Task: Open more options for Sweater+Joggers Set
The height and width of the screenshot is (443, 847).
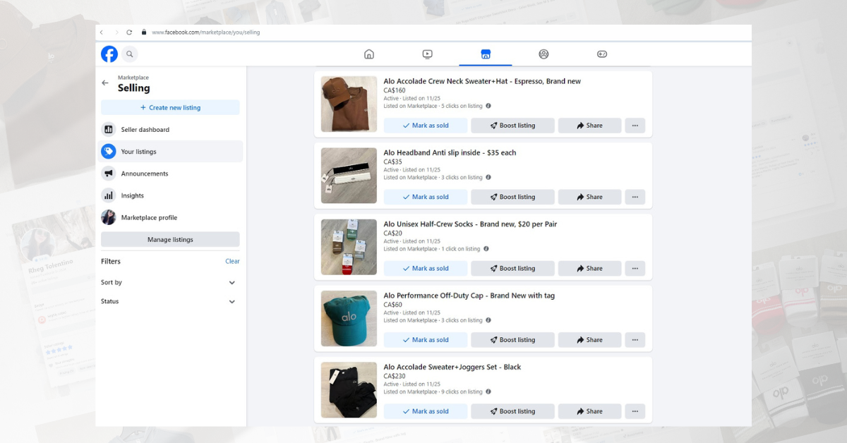Action: tap(635, 411)
